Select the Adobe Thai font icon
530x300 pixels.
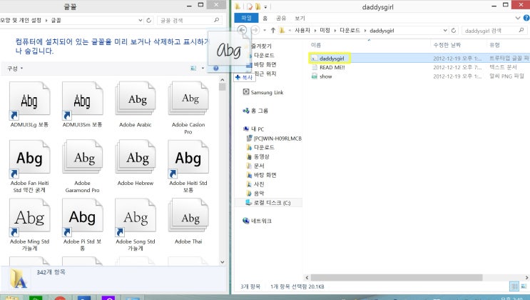[188, 216]
